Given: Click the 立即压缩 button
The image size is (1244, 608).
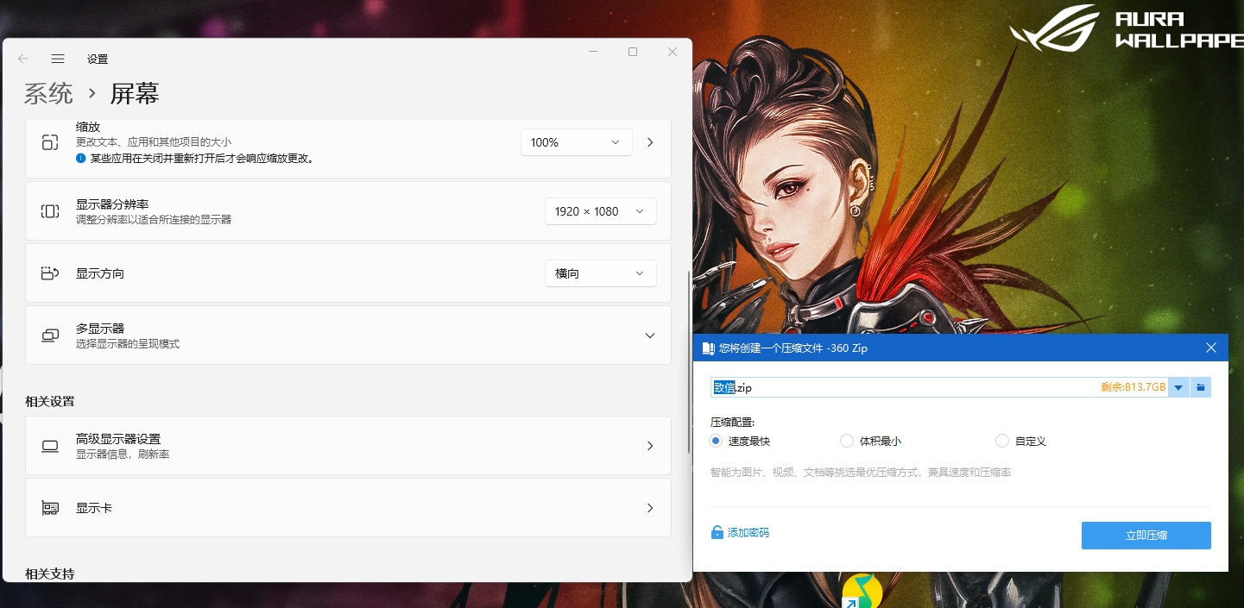Looking at the screenshot, I should point(1146,536).
